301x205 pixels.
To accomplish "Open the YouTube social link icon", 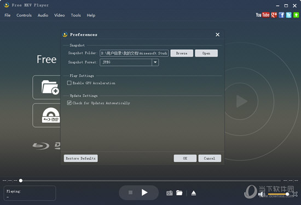I will click(x=262, y=15).
